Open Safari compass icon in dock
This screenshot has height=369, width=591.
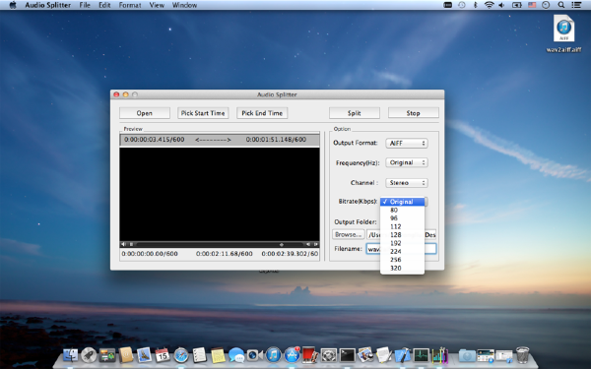[181, 355]
